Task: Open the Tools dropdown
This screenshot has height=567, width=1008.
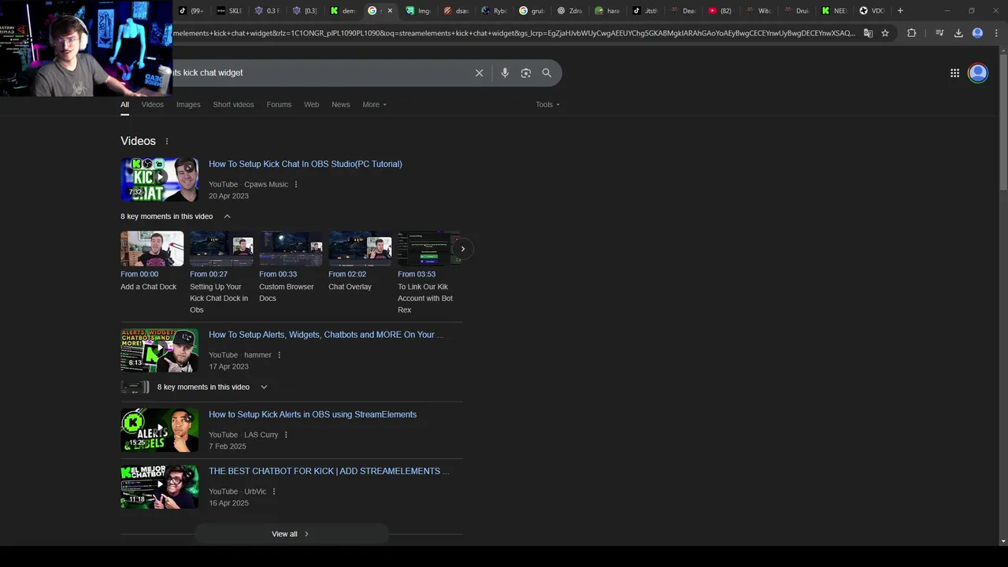Action: pos(548,105)
